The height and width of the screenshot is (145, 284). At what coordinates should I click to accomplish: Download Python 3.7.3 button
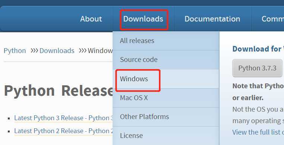point(257,68)
